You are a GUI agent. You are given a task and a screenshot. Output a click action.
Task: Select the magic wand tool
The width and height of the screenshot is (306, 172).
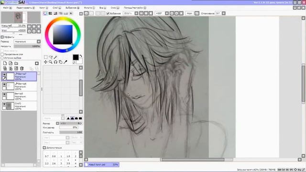[x=55, y=57]
